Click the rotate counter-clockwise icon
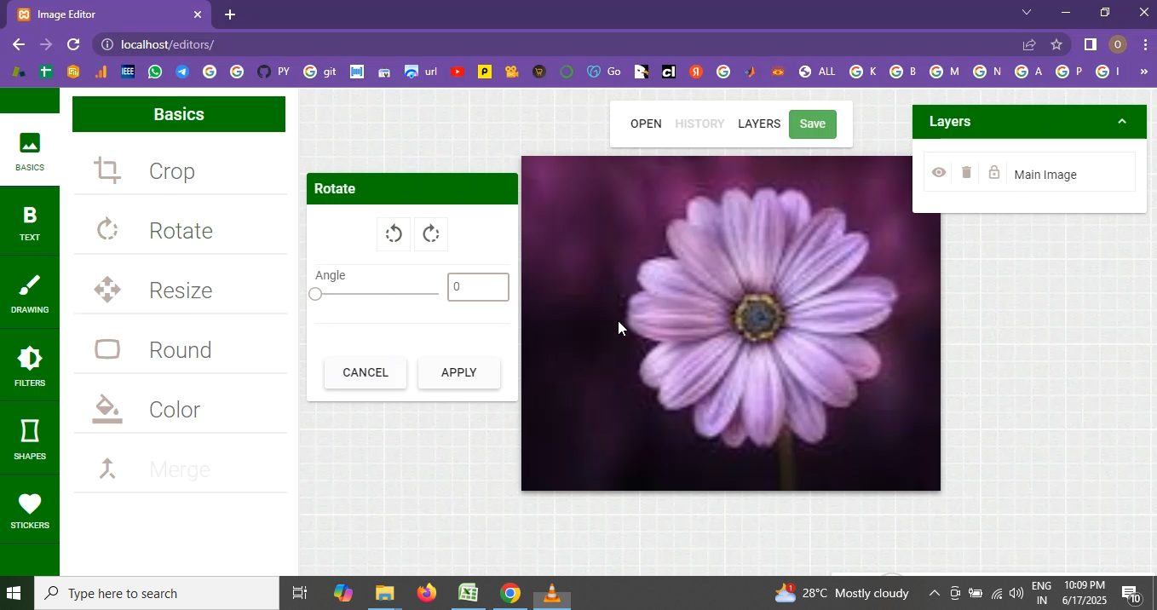 [x=394, y=234]
